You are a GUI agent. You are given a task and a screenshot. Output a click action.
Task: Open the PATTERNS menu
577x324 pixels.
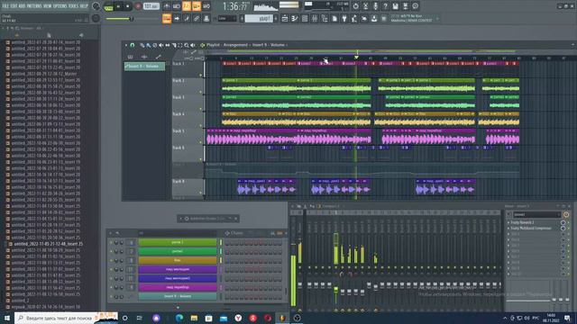34,6
